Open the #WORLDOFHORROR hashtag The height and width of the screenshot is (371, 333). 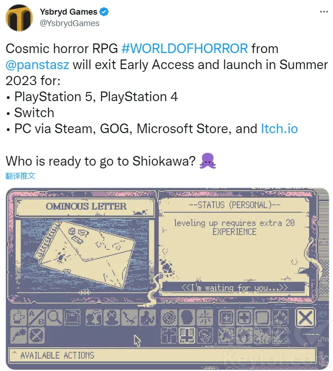[x=185, y=48]
